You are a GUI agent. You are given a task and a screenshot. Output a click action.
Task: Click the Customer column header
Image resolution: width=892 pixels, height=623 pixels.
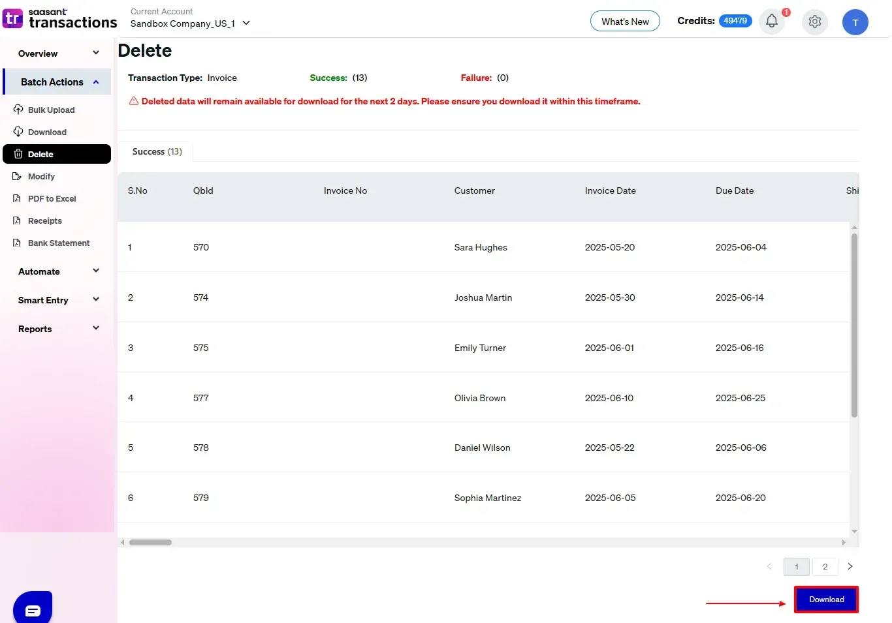[x=474, y=190]
